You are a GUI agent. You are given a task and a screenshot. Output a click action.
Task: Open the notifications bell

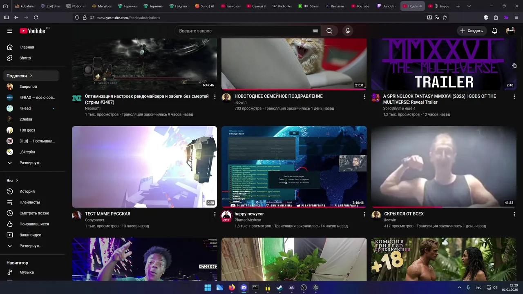[x=494, y=31]
